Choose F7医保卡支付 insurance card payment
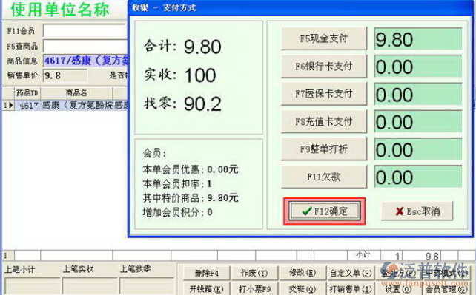This screenshot has width=476, height=295. pyautogui.click(x=324, y=94)
